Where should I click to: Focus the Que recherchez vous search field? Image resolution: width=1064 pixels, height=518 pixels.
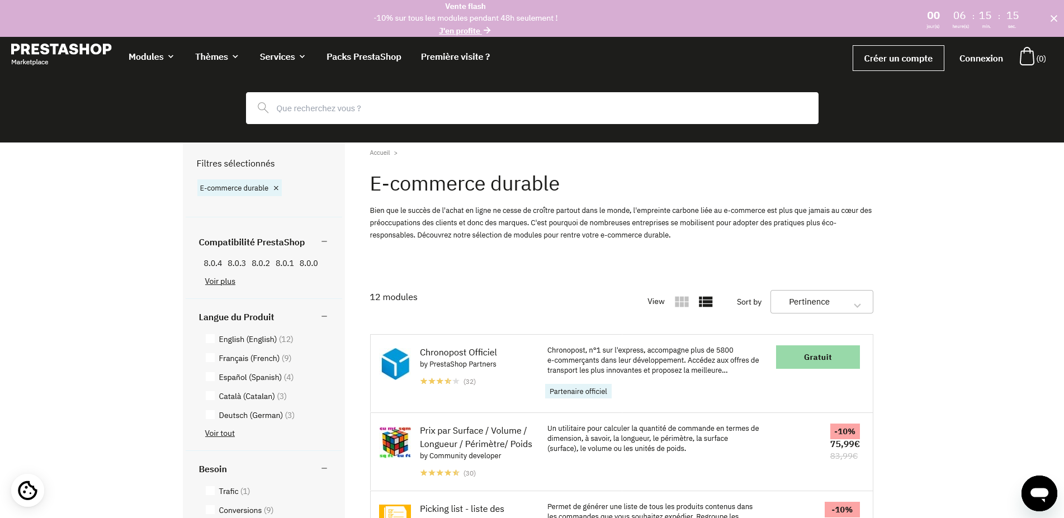(532, 108)
